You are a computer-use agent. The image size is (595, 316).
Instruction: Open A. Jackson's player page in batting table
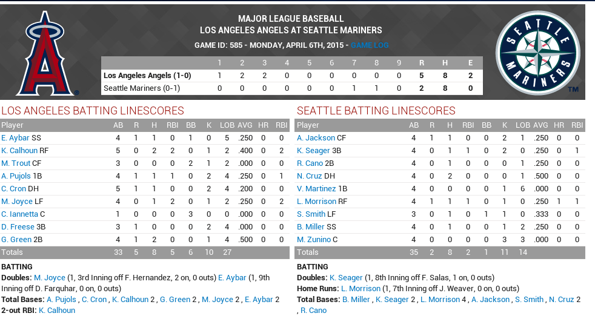pyautogui.click(x=316, y=138)
